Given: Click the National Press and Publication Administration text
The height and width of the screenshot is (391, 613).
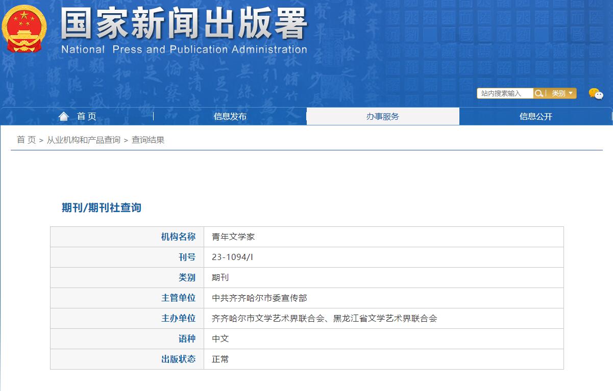Looking at the screenshot, I should [x=184, y=49].
